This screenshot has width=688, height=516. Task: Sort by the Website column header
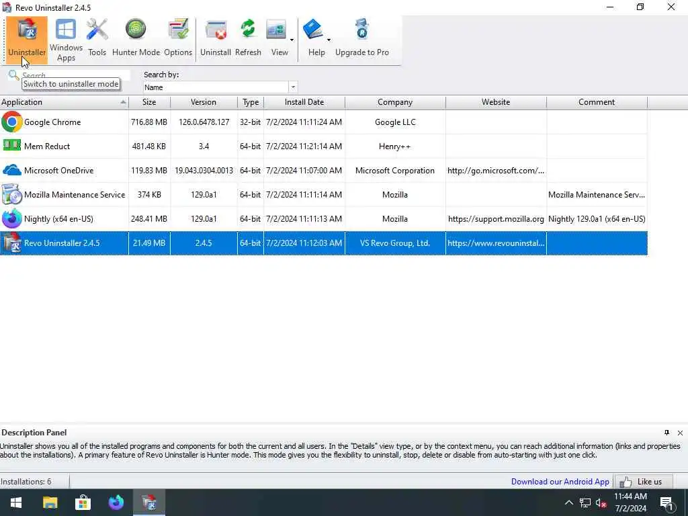[496, 102]
